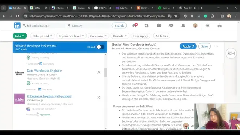Open the messaging overlay profile picture
240x135 pixels.
pos(186,126)
